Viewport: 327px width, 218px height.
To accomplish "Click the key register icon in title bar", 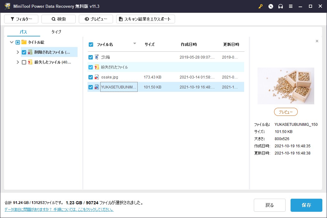I will pos(261,6).
